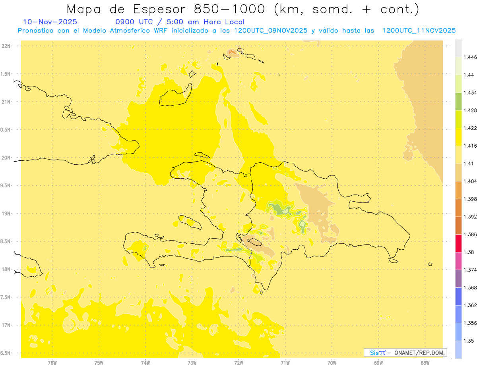Screen dimensions: 477x368
Task: Click the 20N latitude label
Action: click(6, 158)
